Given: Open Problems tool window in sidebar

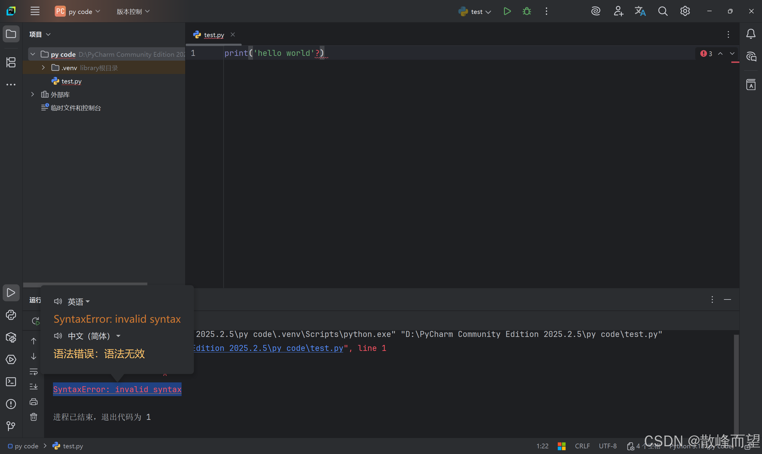Looking at the screenshot, I should 11,404.
